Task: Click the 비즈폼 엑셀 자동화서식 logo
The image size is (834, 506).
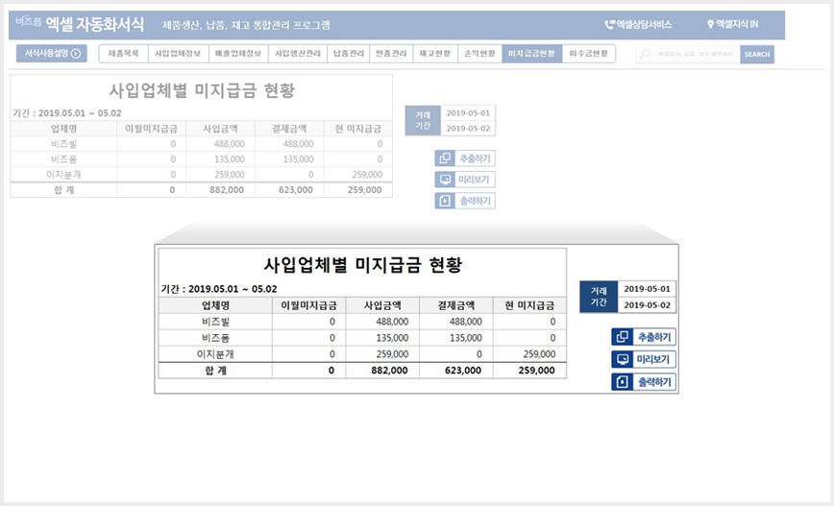Action: pyautogui.click(x=80, y=23)
